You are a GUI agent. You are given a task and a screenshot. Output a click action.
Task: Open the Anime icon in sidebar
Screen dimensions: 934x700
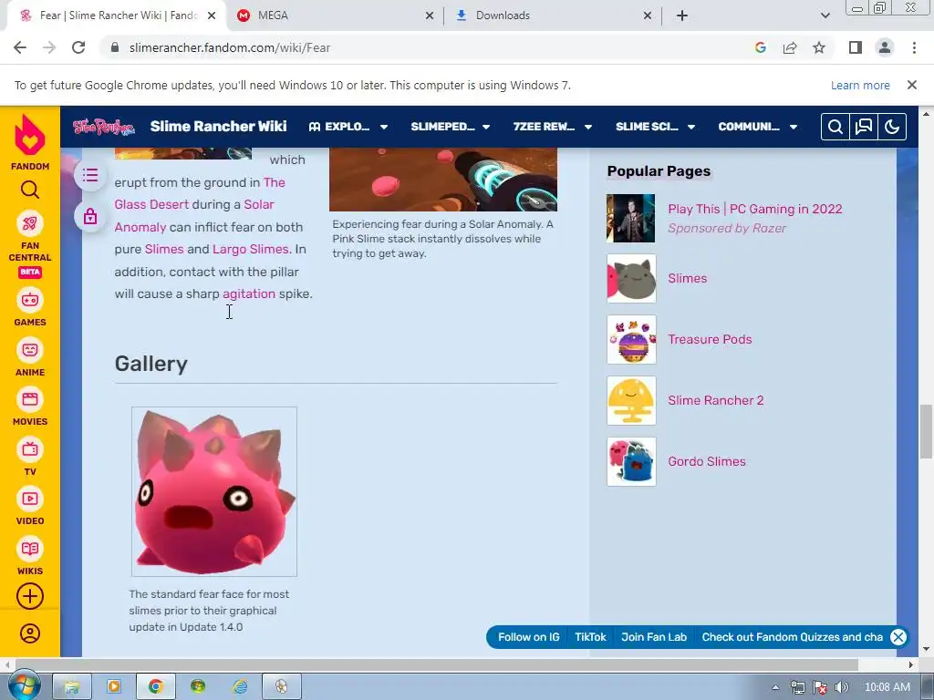(x=30, y=350)
